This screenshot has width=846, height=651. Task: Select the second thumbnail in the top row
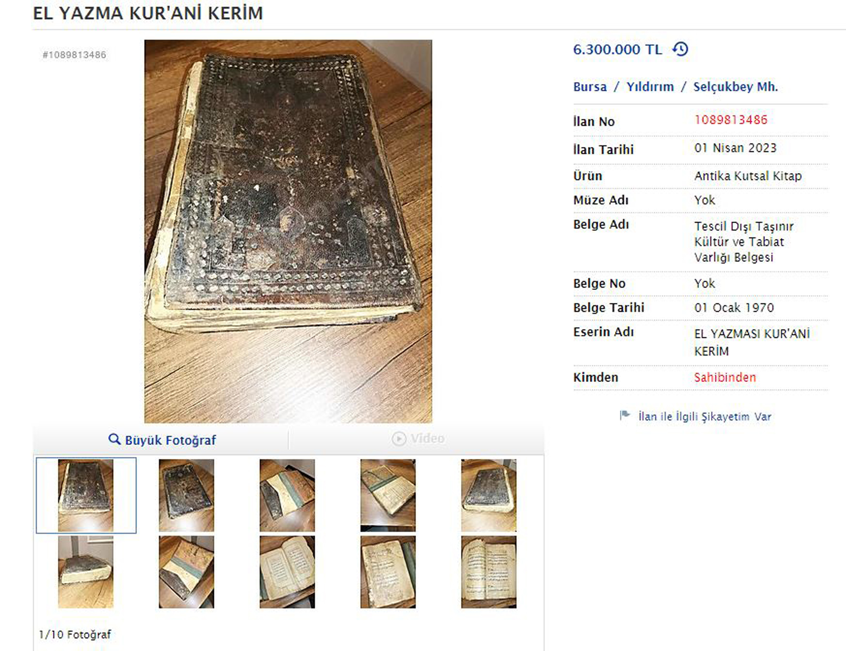pos(186,495)
